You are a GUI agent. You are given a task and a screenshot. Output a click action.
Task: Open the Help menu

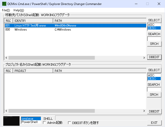(19, 10)
